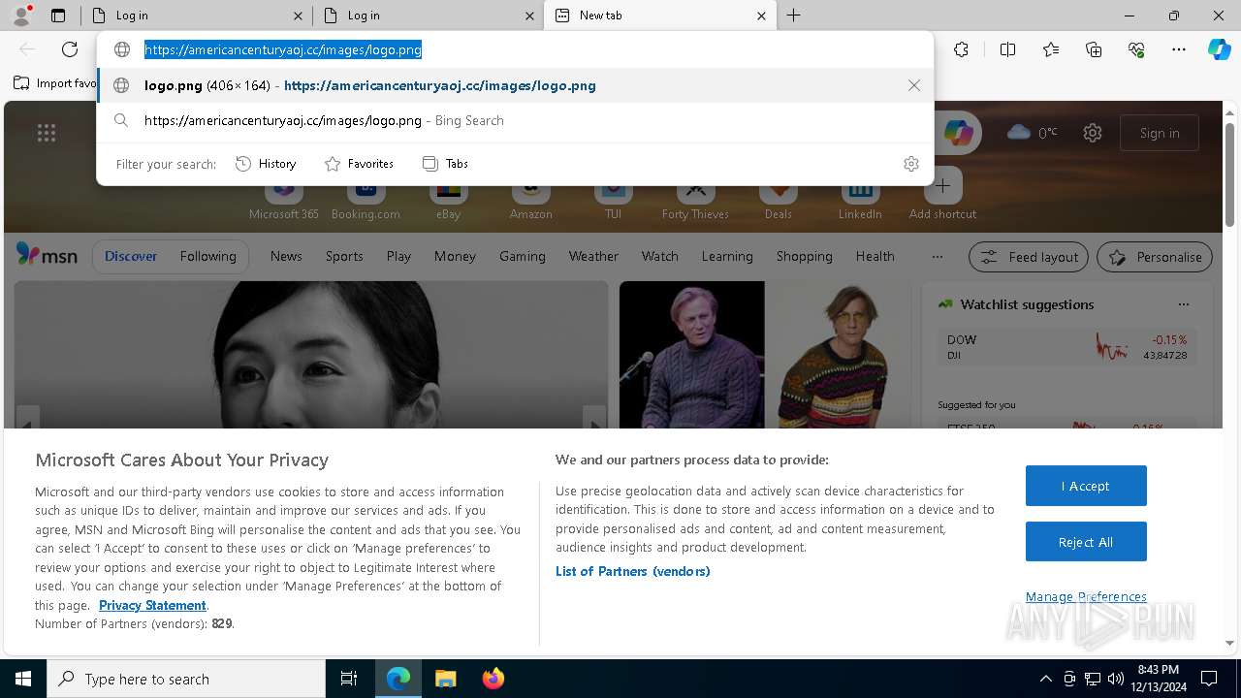The height and width of the screenshot is (698, 1241).
Task: Open the Money category
Action: click(x=455, y=257)
